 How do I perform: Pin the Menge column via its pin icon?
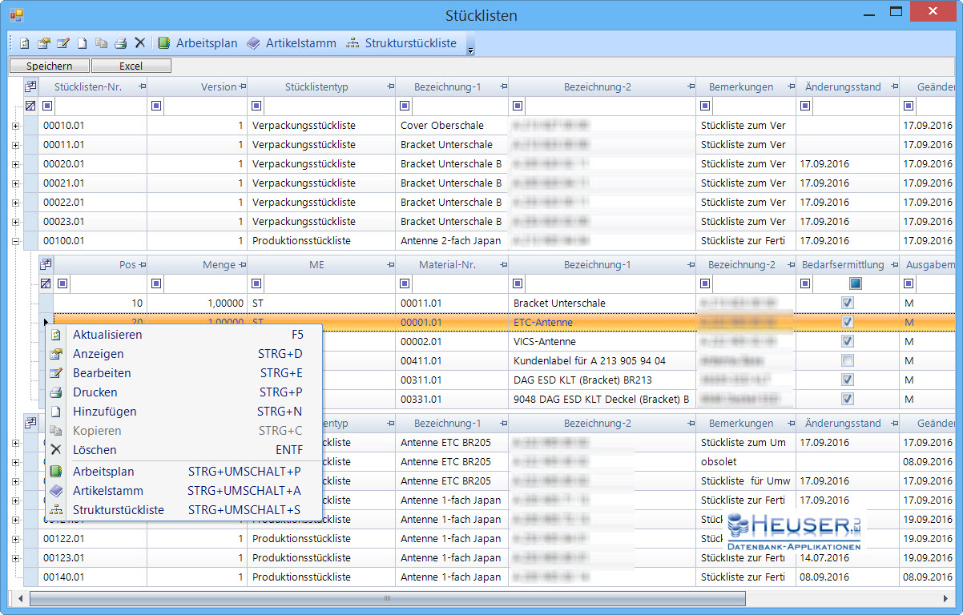coord(241,264)
